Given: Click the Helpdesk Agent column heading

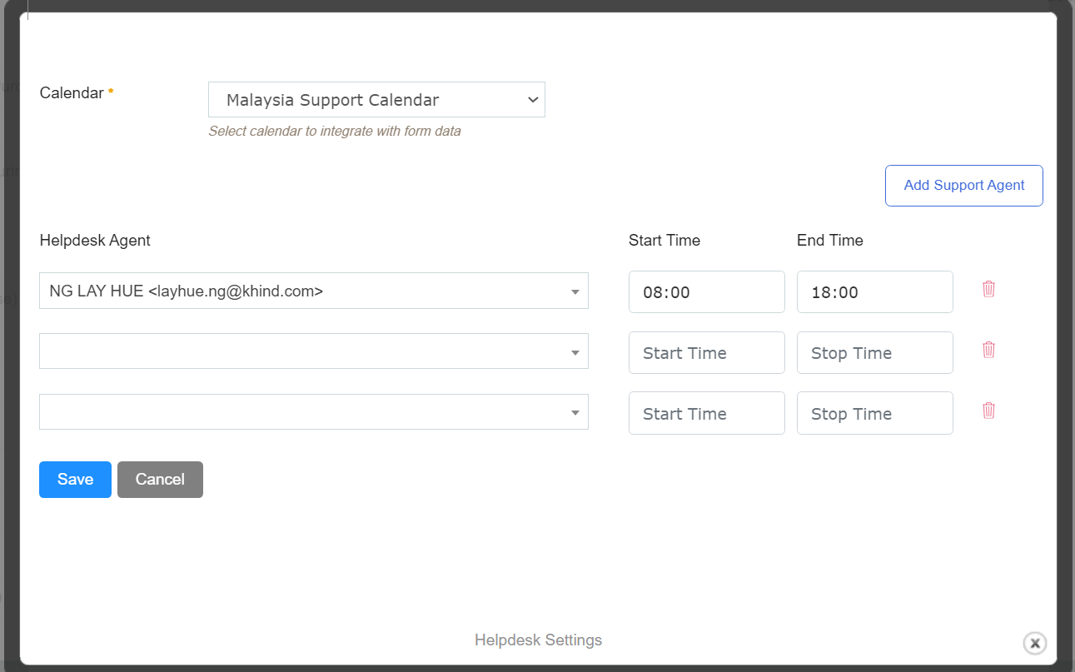Looking at the screenshot, I should coord(95,241).
